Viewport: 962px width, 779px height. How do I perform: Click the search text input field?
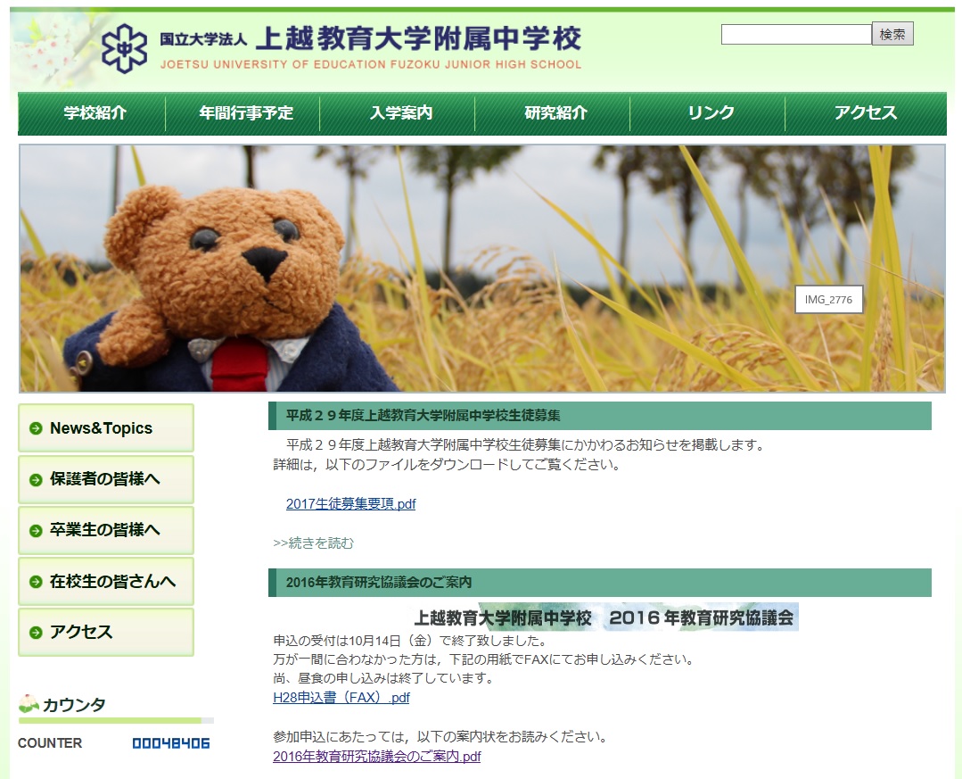point(796,35)
